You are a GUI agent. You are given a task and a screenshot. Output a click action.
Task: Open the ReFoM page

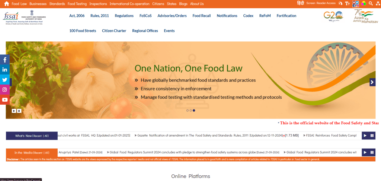point(265,16)
